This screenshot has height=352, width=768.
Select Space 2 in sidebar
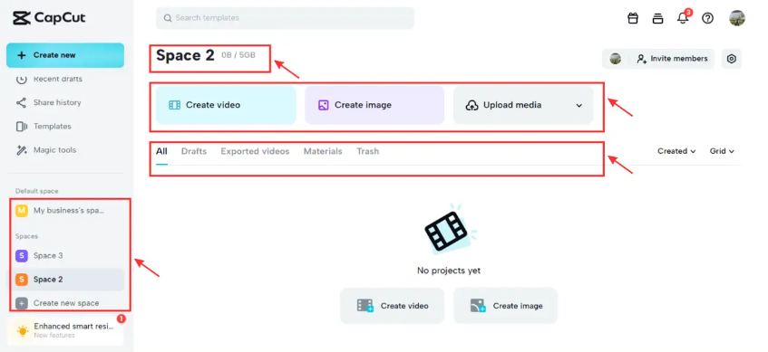point(65,280)
